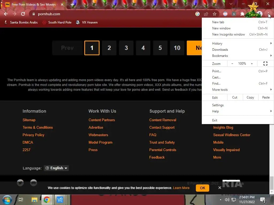Open the Sitemap link
Screen dimensions: 274x205
point(29,120)
